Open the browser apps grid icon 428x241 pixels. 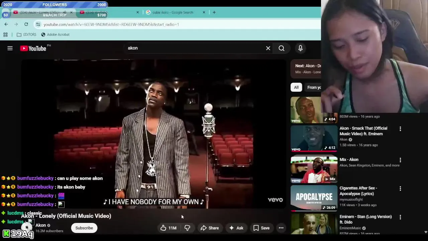(5, 34)
